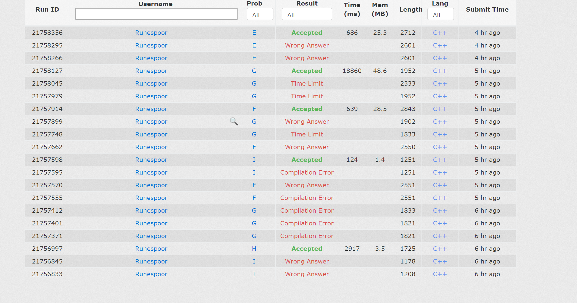Click the Username filter input field

(x=156, y=14)
